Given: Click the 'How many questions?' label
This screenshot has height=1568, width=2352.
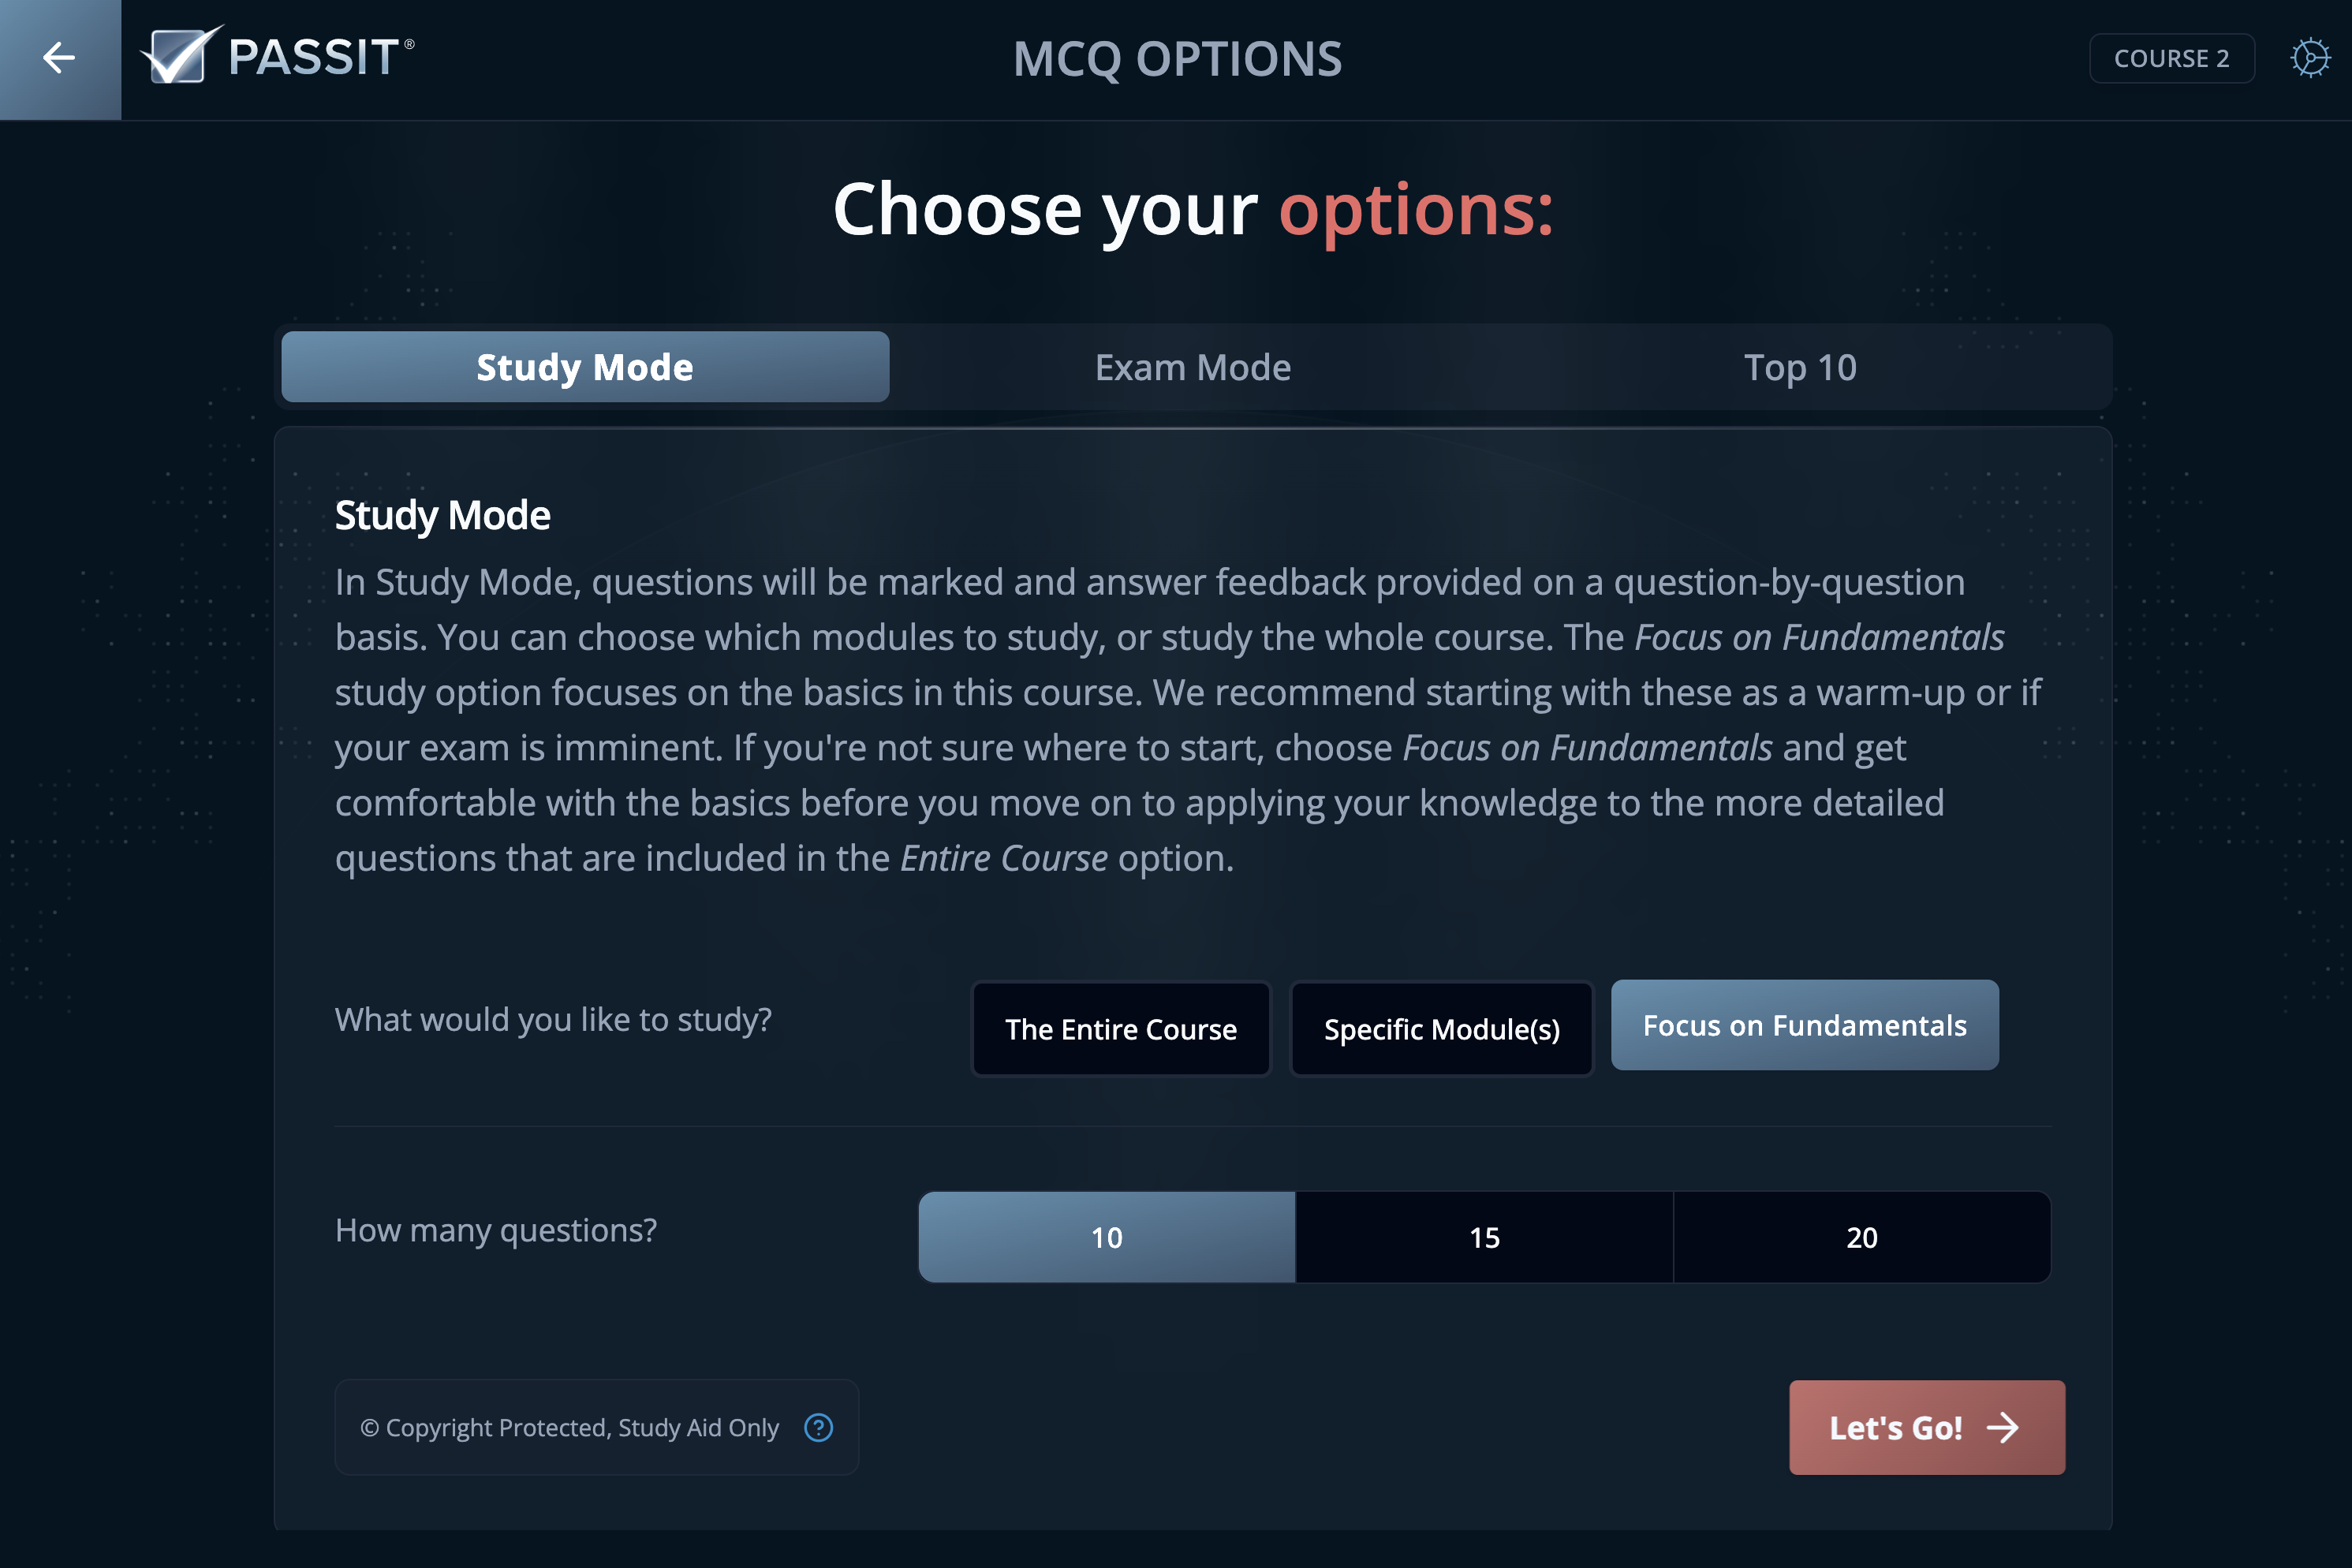Looking at the screenshot, I should 496,1229.
